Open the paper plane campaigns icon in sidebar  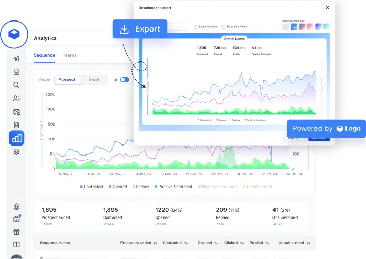tap(17, 58)
